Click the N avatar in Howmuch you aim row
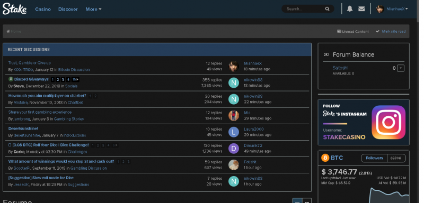Screen dimensions: 424x203 pos(234,99)
